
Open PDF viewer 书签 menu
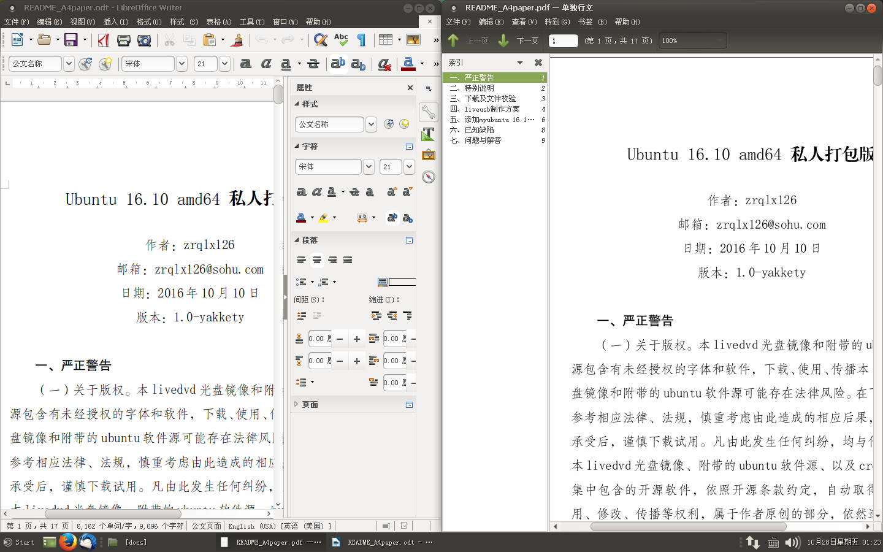[x=592, y=22]
